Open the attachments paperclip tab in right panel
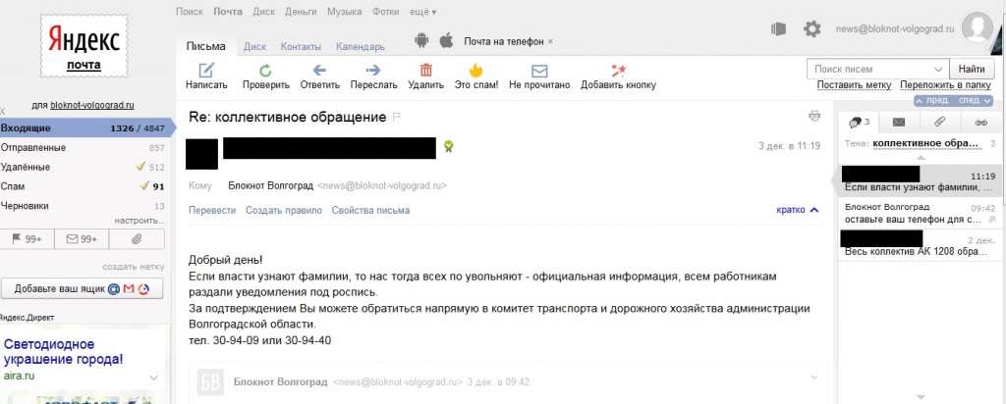1006x404 pixels. (x=939, y=123)
